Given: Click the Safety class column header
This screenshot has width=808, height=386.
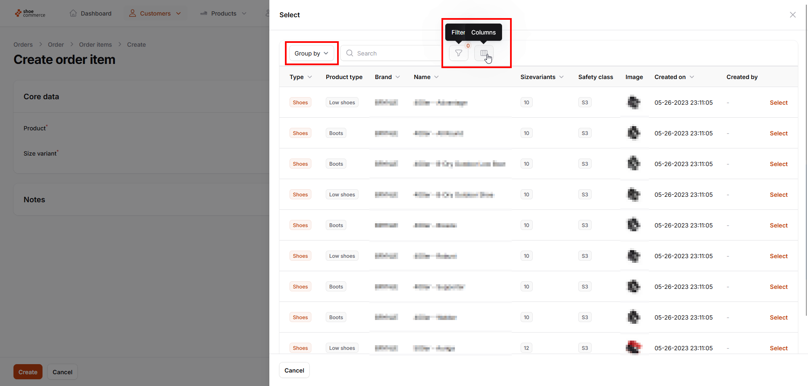Looking at the screenshot, I should pyautogui.click(x=595, y=77).
